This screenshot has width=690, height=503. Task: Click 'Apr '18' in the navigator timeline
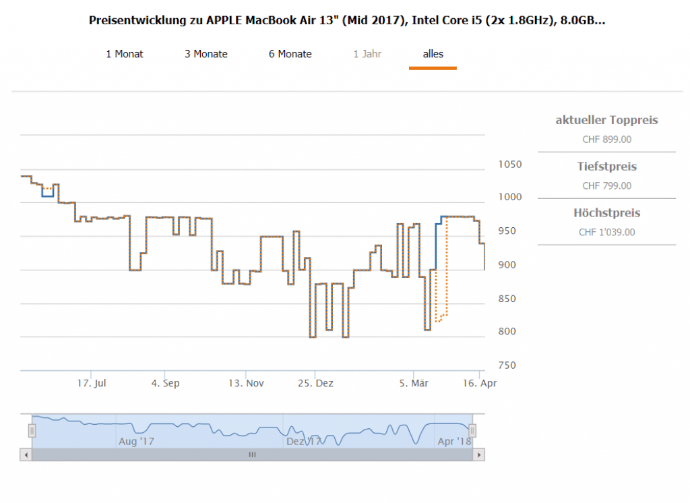[x=454, y=442]
